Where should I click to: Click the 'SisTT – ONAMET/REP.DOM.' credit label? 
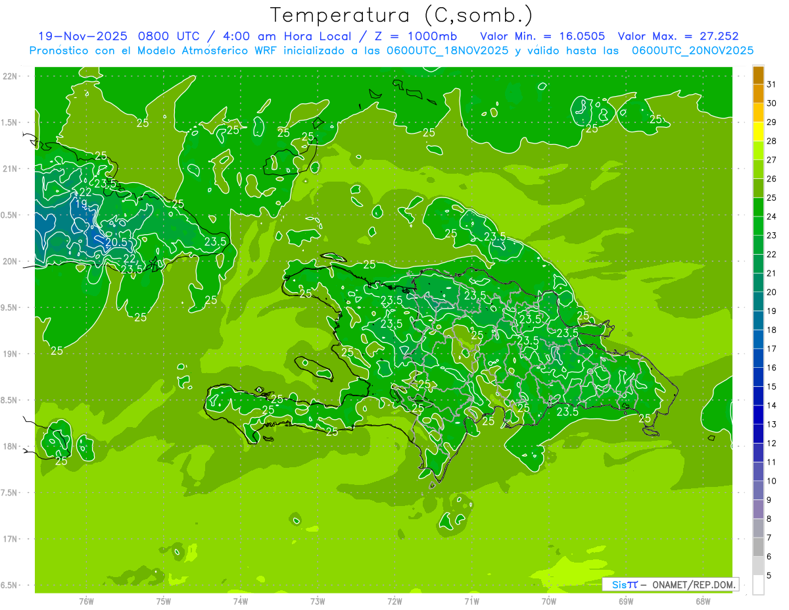tap(671, 585)
